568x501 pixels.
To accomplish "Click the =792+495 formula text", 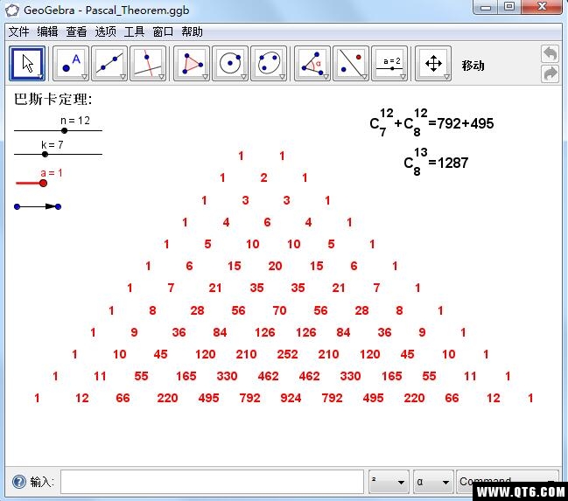I will pyautogui.click(x=460, y=124).
